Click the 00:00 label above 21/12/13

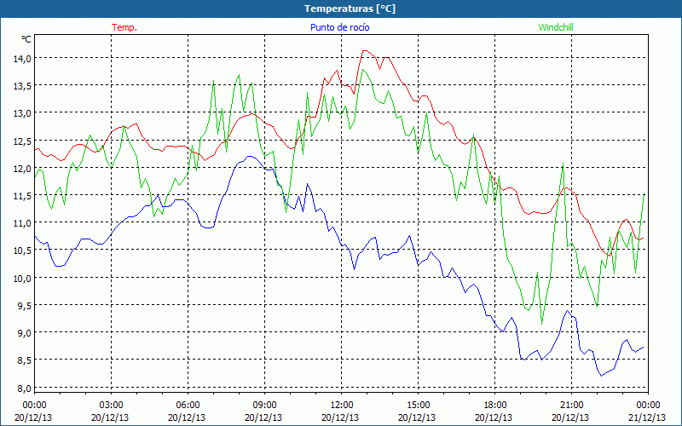coord(648,406)
